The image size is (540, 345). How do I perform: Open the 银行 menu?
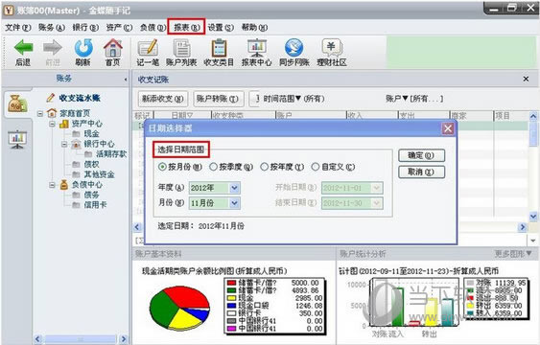click(x=85, y=27)
